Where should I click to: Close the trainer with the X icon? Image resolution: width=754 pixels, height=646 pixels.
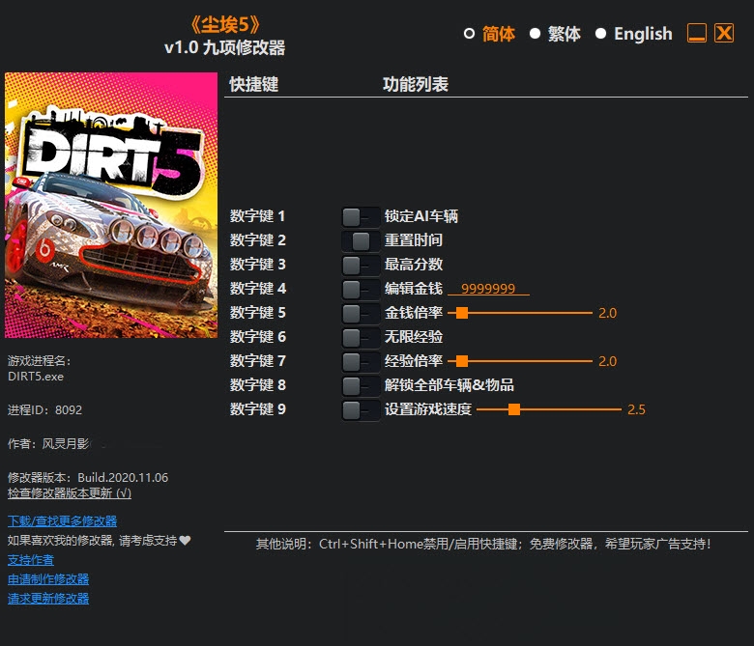click(x=724, y=33)
